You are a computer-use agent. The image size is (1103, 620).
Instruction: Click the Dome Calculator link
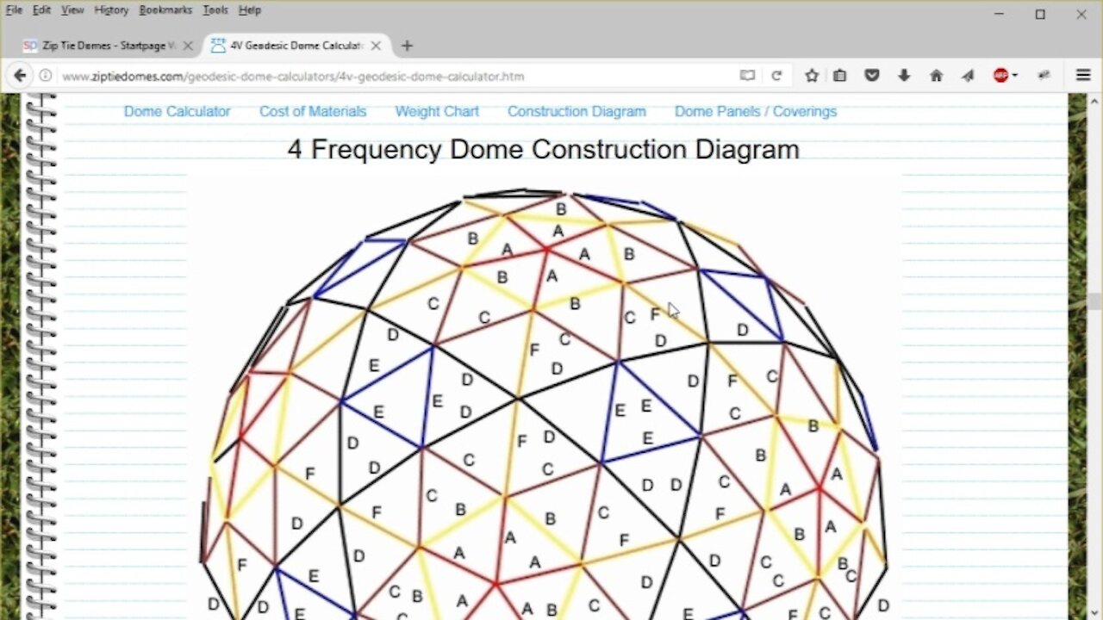[178, 111]
